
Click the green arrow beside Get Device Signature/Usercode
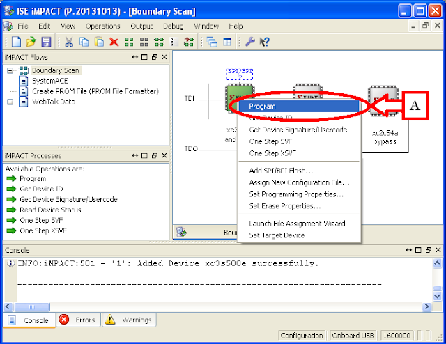tap(11, 199)
